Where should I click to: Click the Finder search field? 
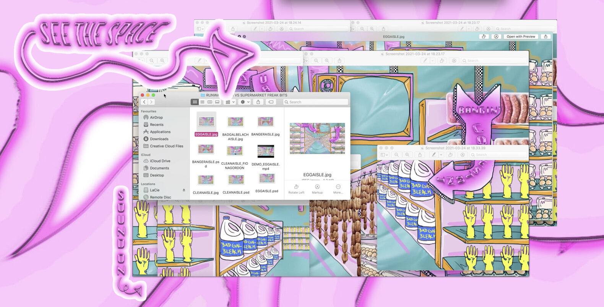[x=316, y=102]
